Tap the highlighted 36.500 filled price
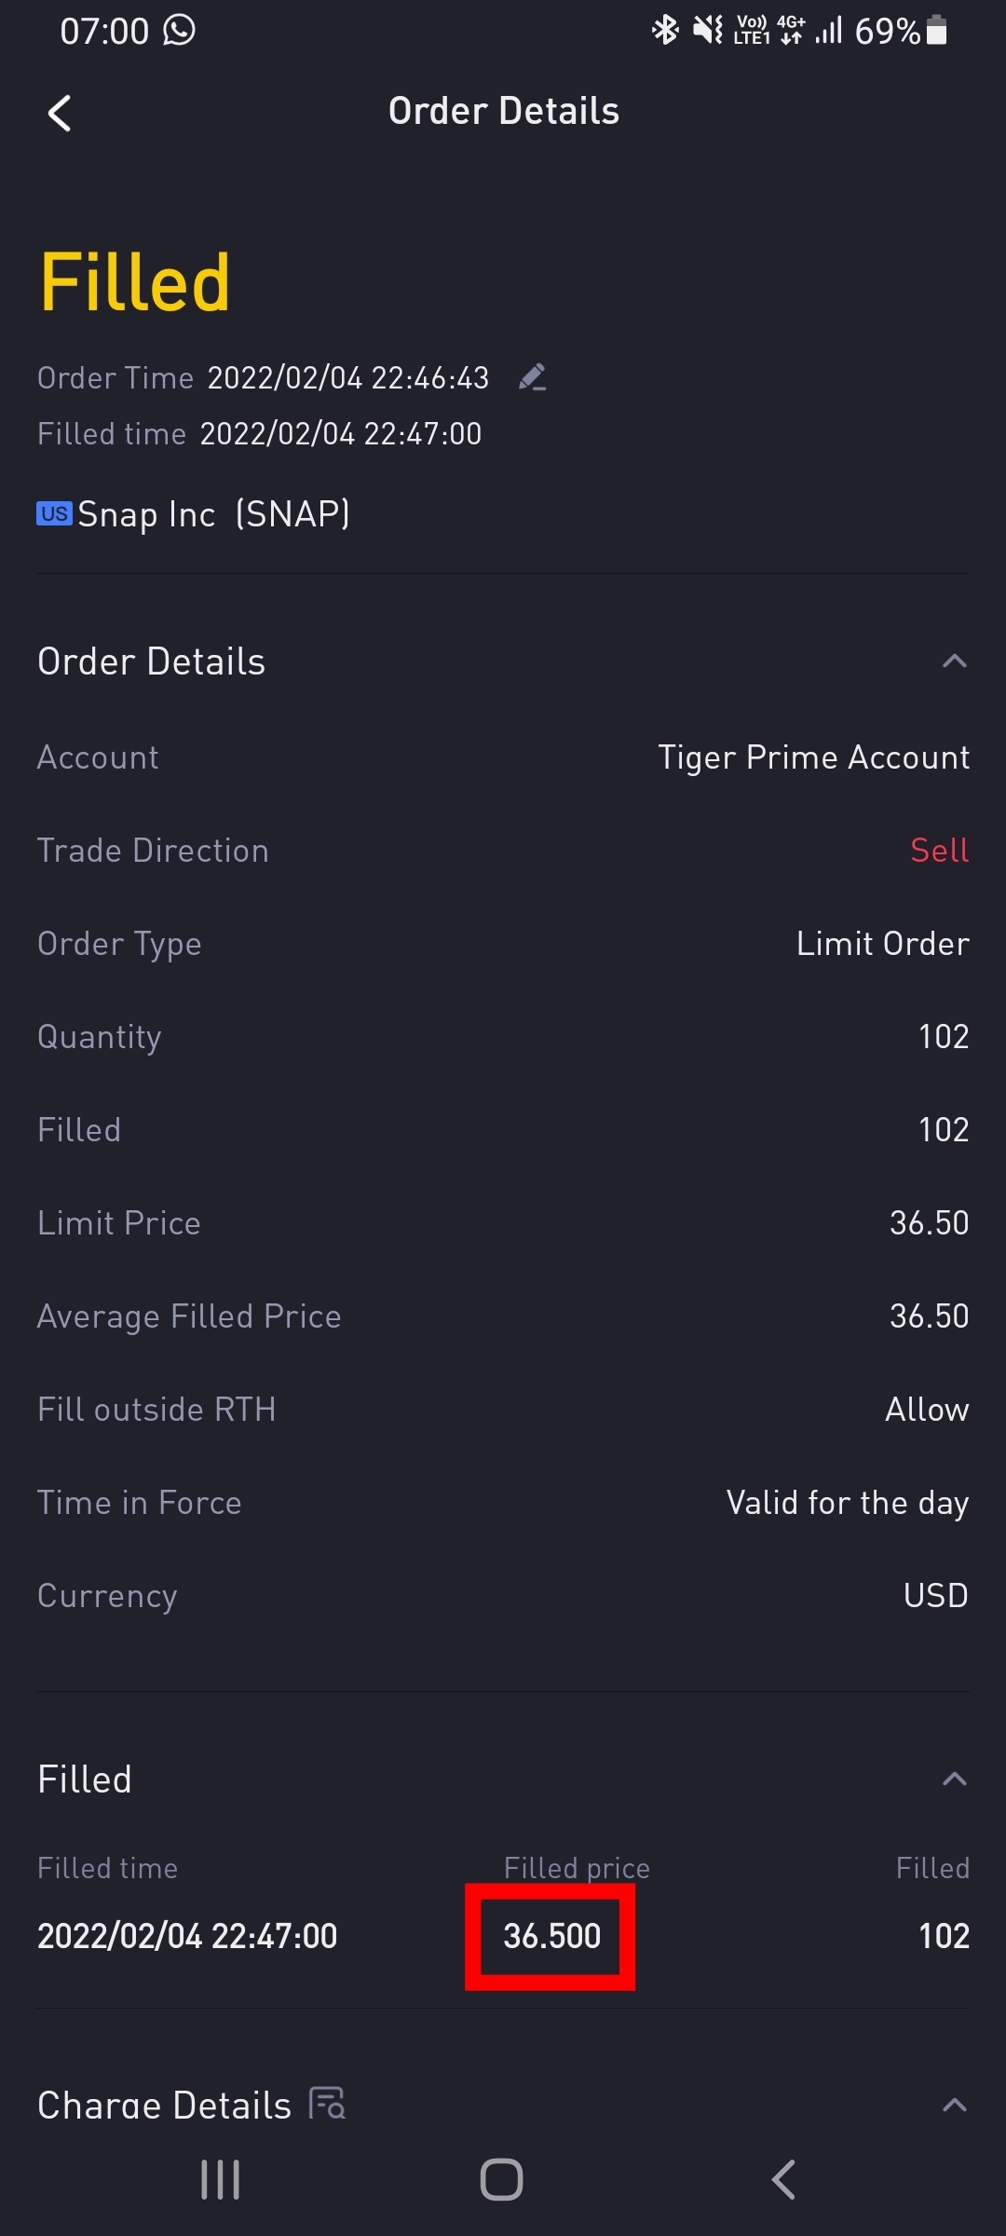Screen dimensions: 1006x2236 click(x=551, y=1936)
